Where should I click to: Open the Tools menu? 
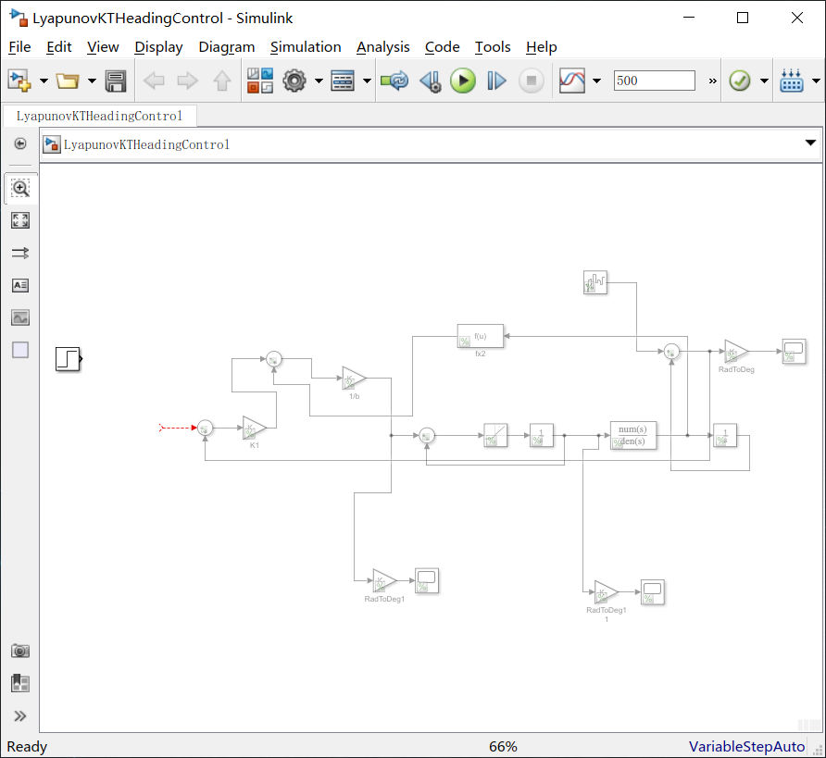pos(493,47)
